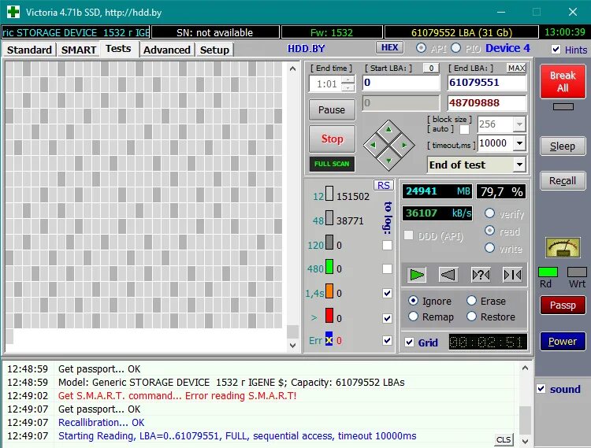This screenshot has height=448, width=591.
Task: Toggle the 1,4s to-log checkbox
Action: coord(387,293)
